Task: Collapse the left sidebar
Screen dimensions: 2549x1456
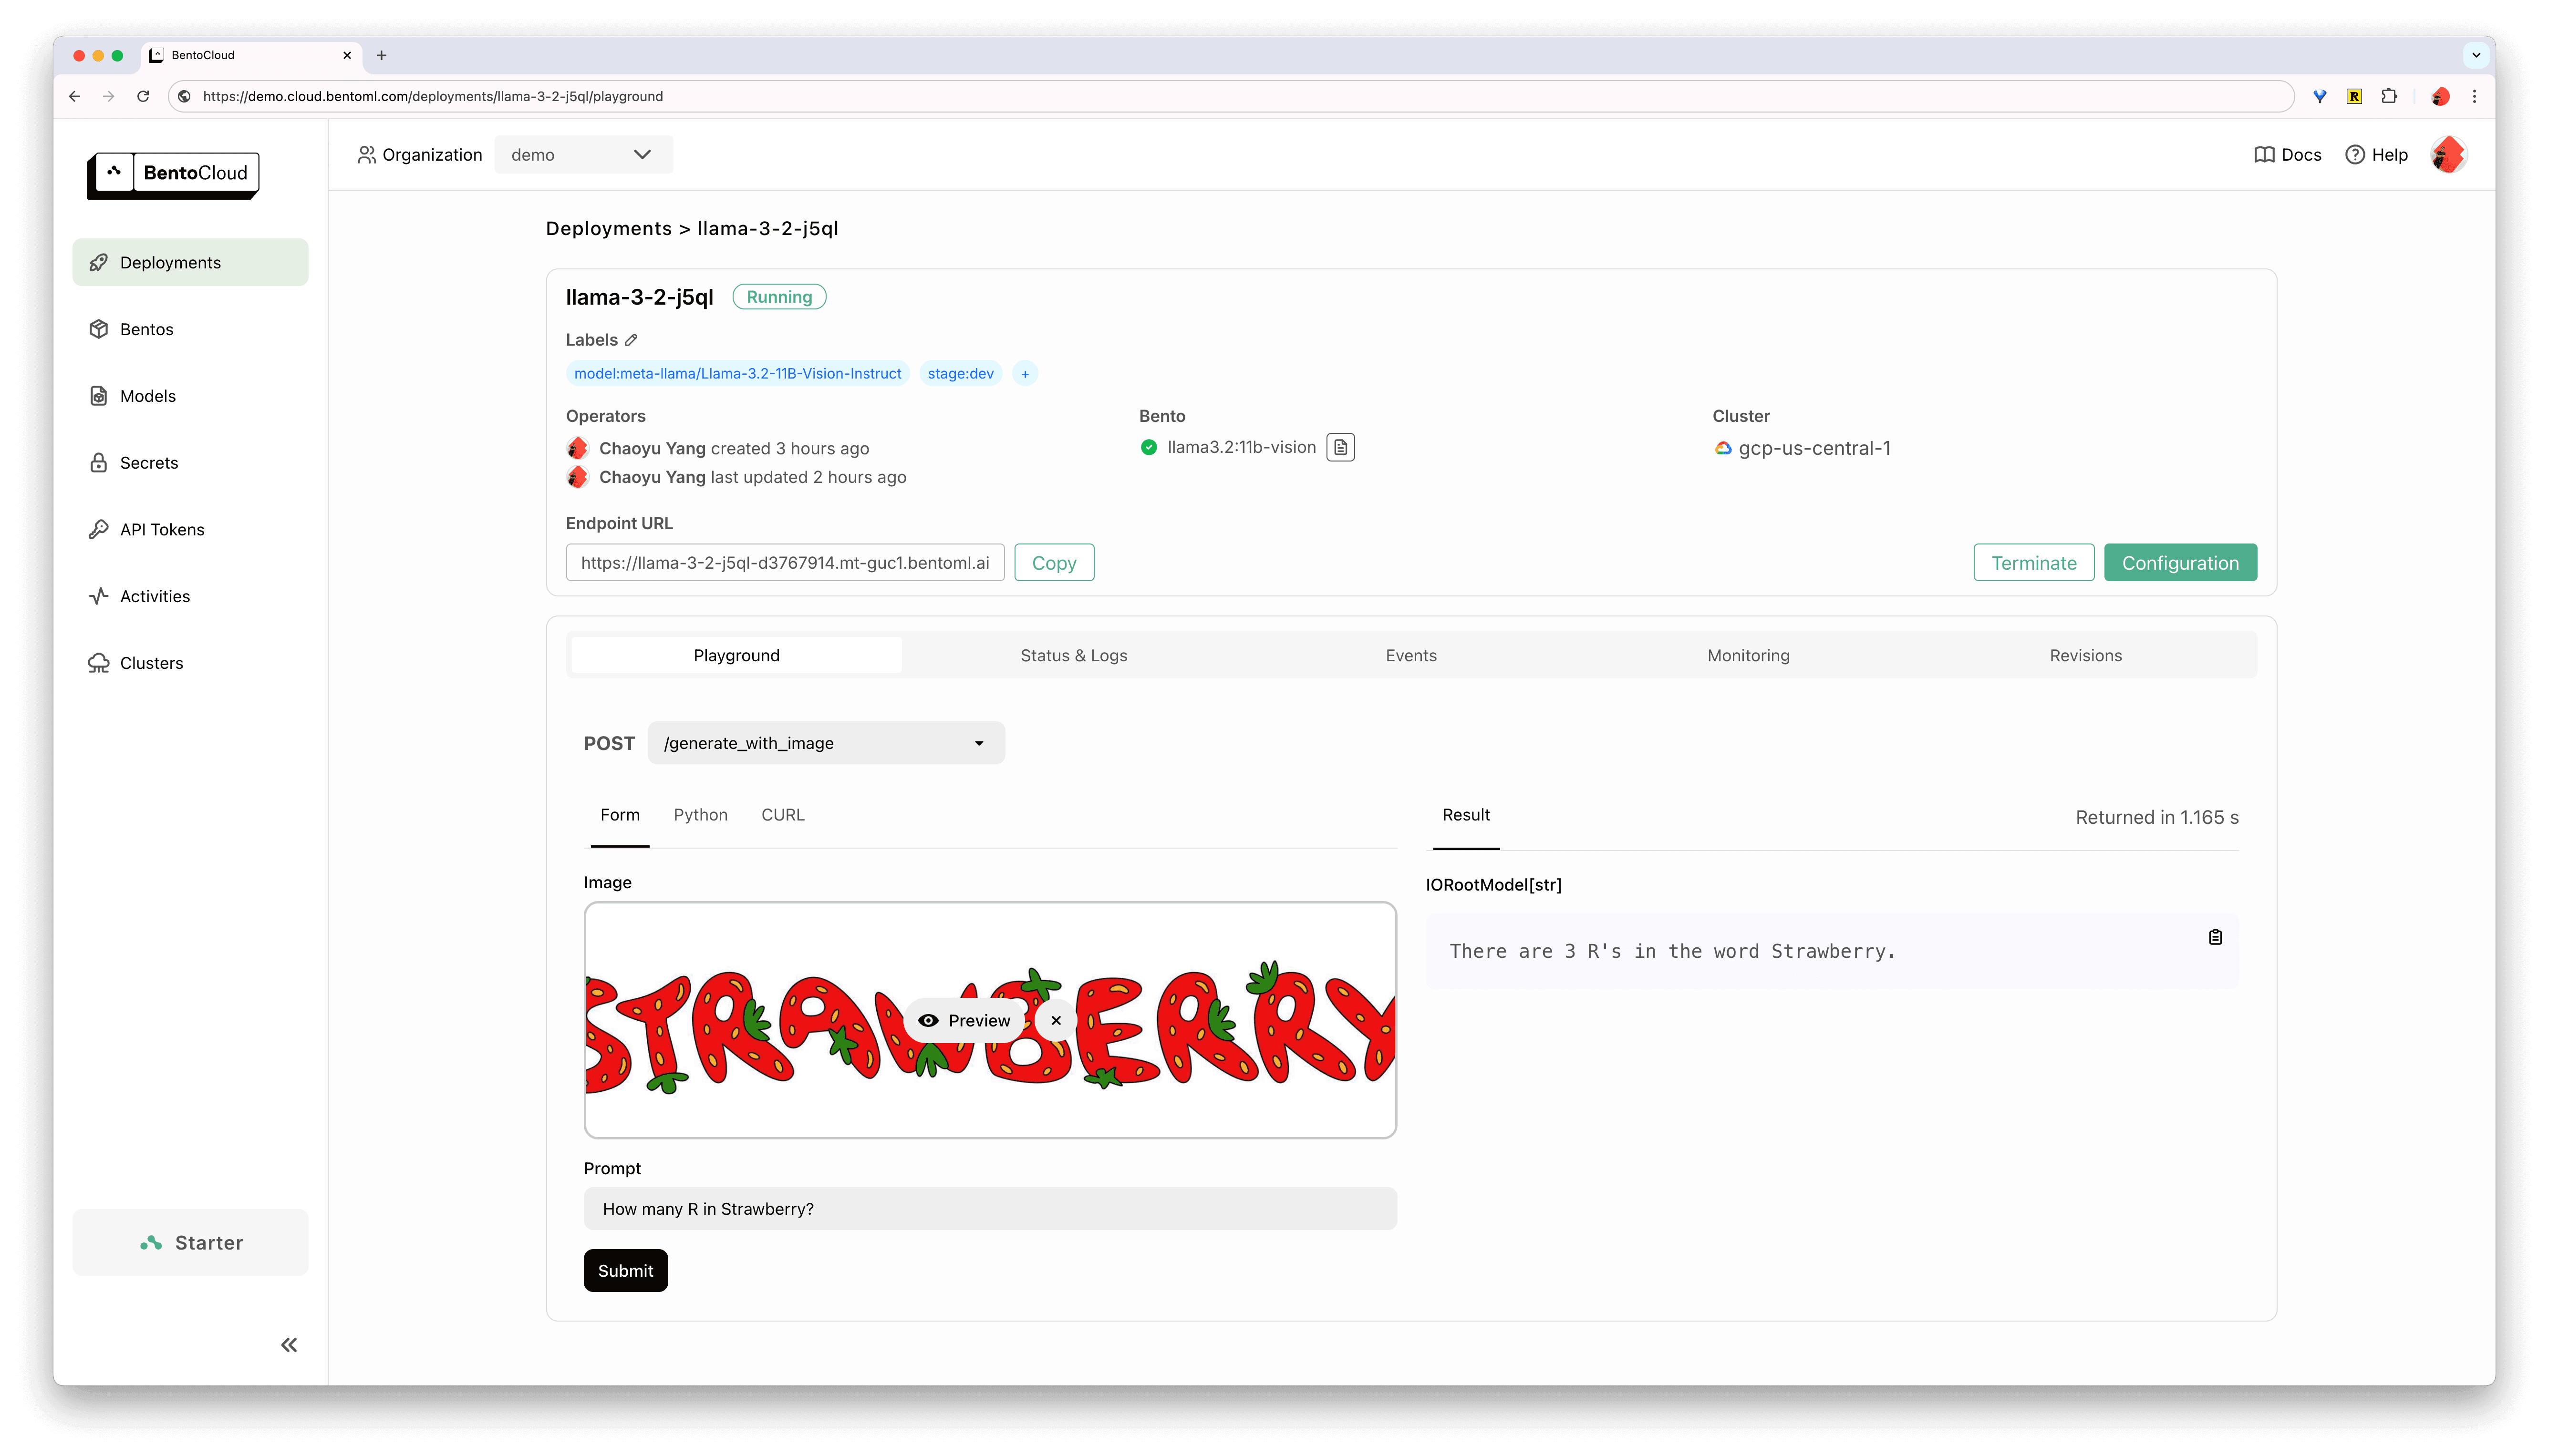Action: click(289, 1344)
